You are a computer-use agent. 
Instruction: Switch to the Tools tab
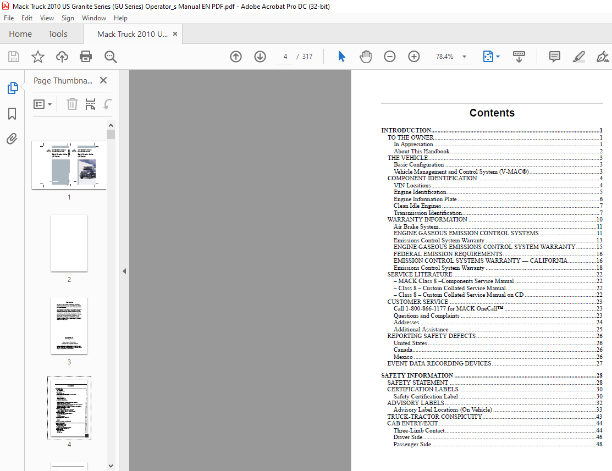point(58,34)
